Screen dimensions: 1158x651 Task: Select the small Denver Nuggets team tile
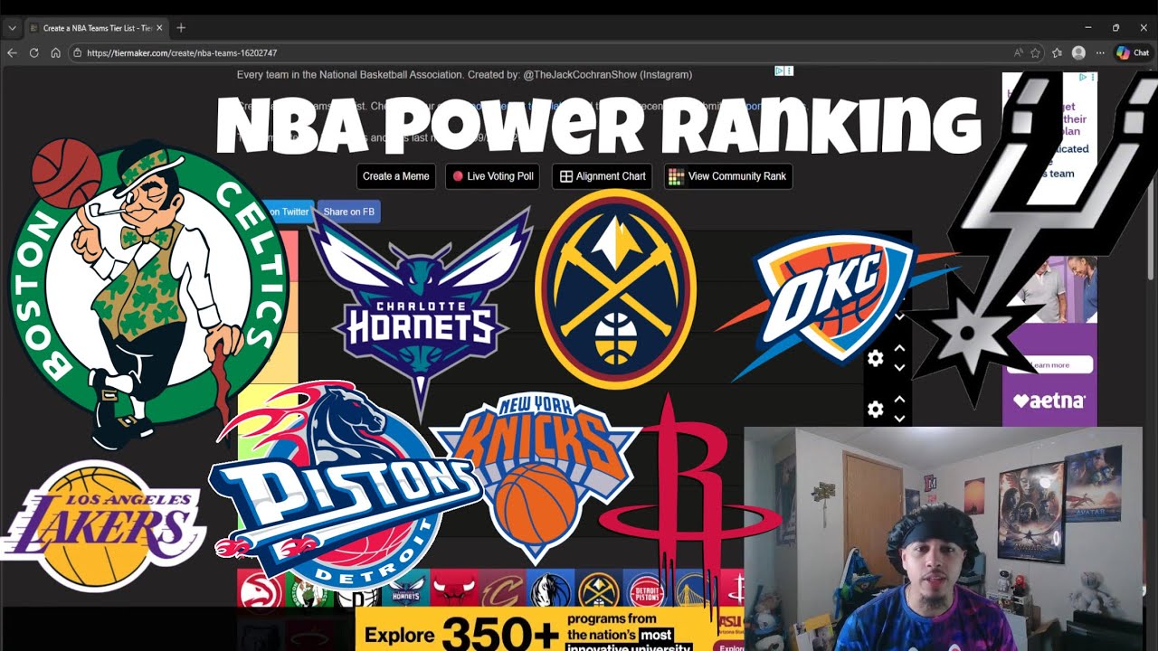tap(598, 590)
